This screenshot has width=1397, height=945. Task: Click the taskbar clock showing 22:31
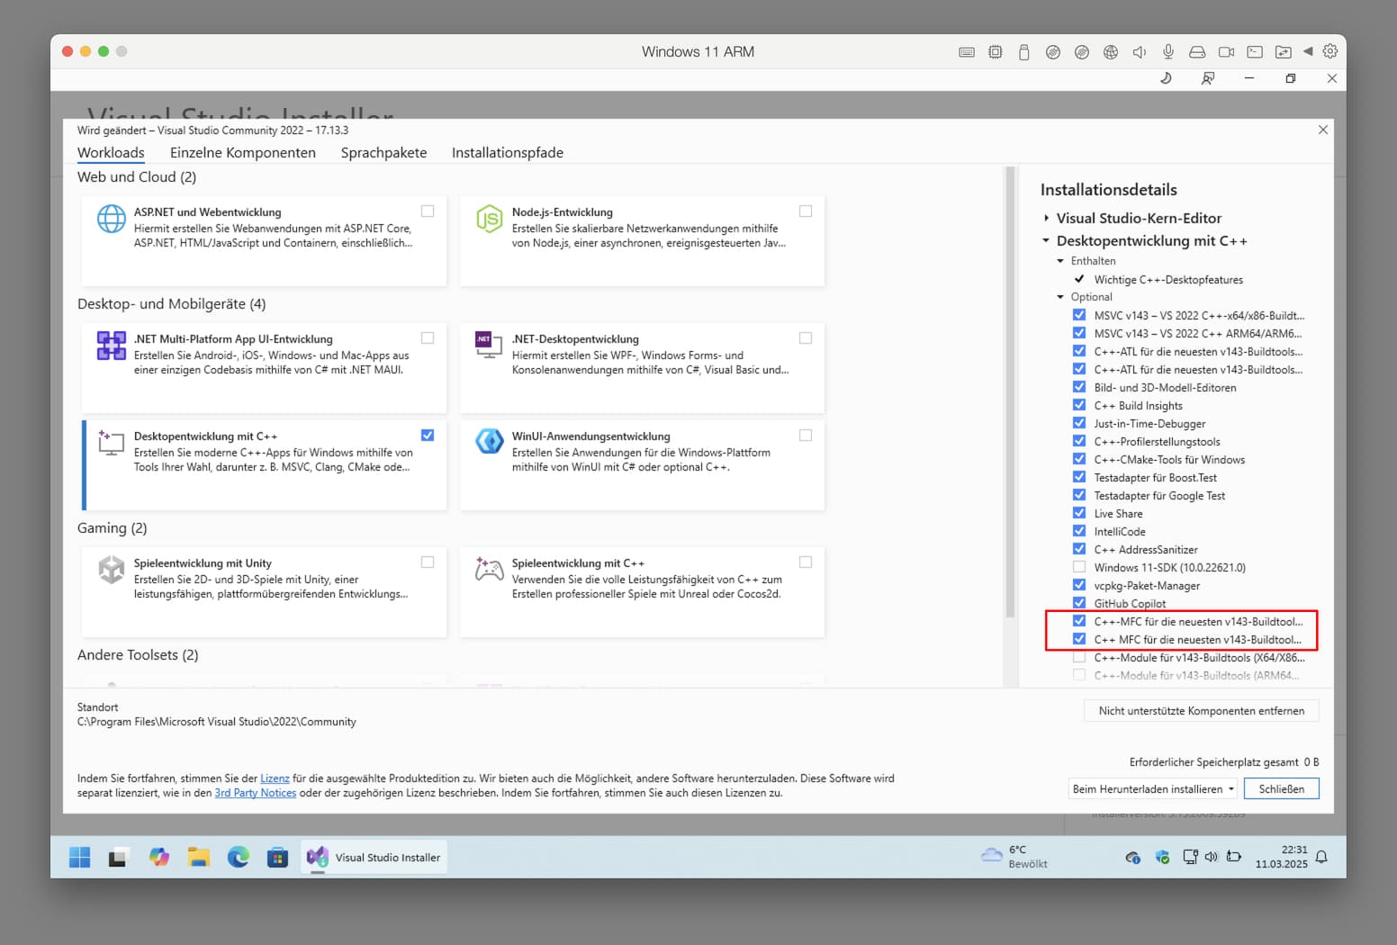pyautogui.click(x=1282, y=857)
